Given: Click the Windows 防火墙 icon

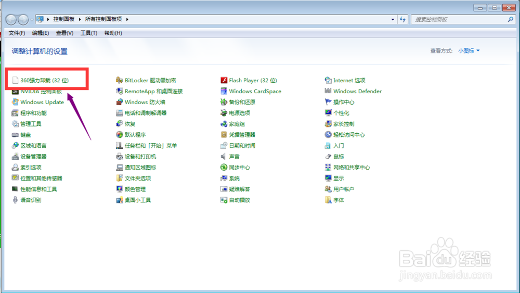Looking at the screenshot, I should pos(120,102).
